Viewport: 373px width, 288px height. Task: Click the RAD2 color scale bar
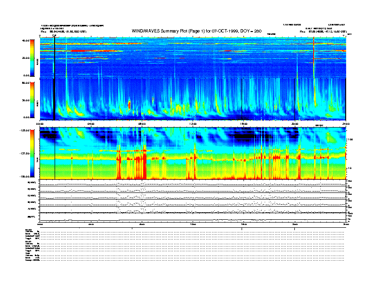click(32, 58)
